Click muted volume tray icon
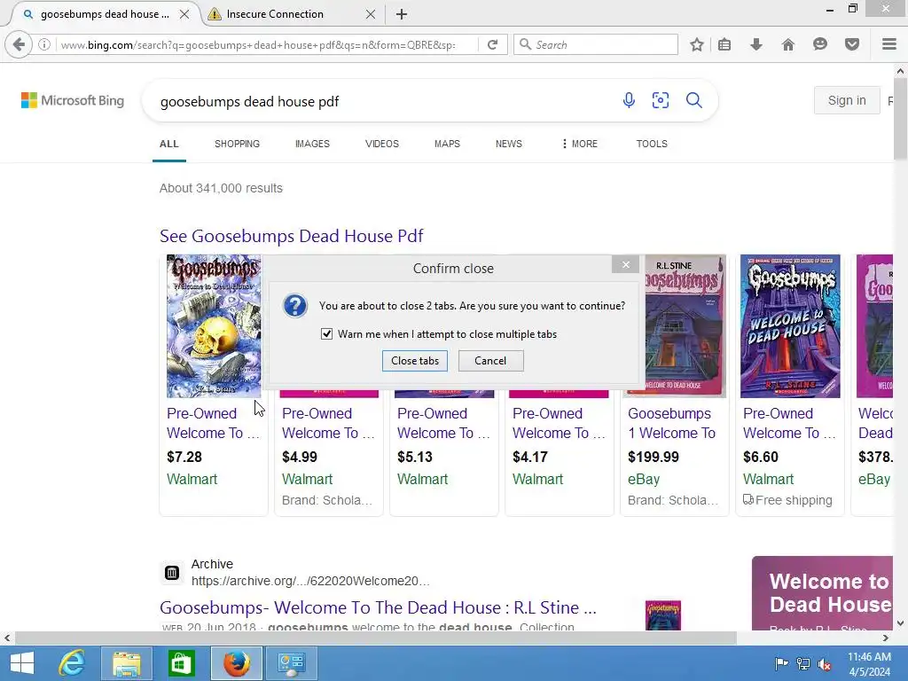 pos(825,663)
